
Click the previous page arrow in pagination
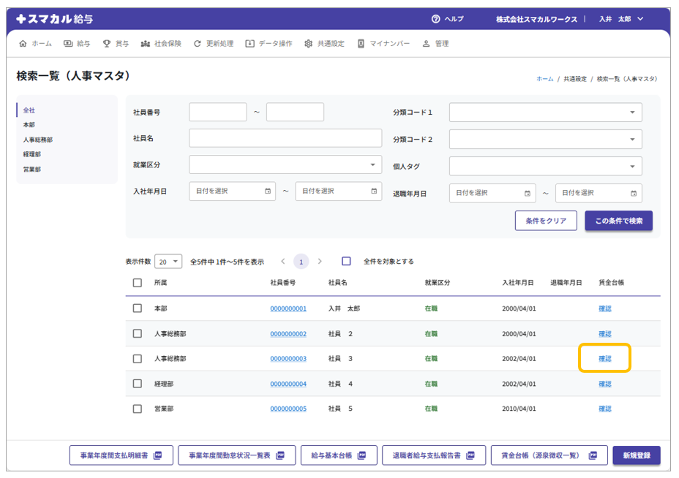tap(283, 262)
